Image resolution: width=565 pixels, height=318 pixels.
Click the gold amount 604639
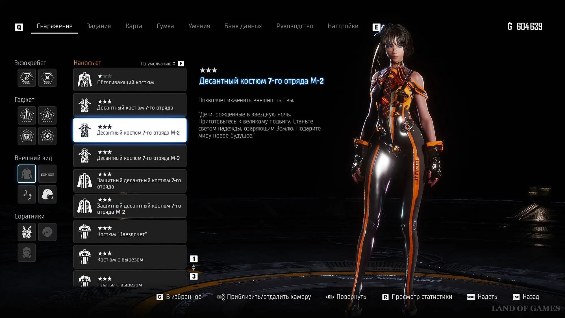pos(529,26)
